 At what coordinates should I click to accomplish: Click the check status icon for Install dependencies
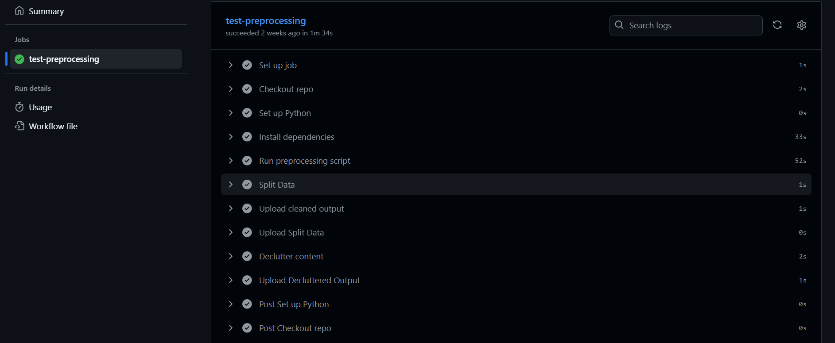(x=247, y=137)
